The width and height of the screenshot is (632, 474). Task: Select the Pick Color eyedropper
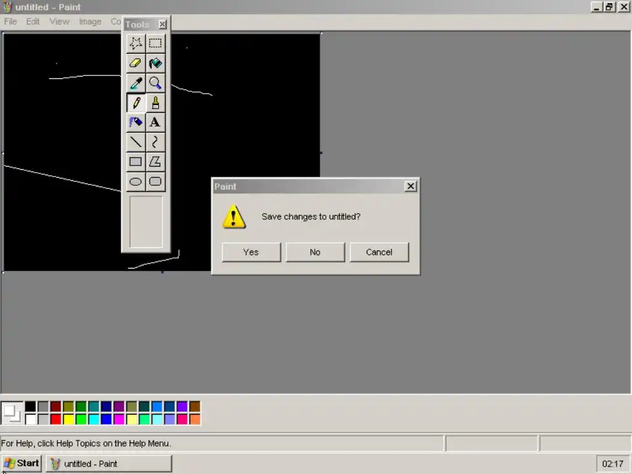136,83
